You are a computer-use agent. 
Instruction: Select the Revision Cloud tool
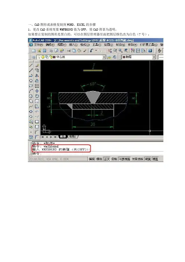[x=31, y=101]
